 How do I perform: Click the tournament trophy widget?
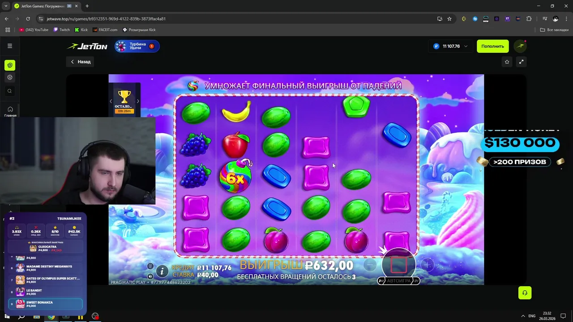(124, 100)
